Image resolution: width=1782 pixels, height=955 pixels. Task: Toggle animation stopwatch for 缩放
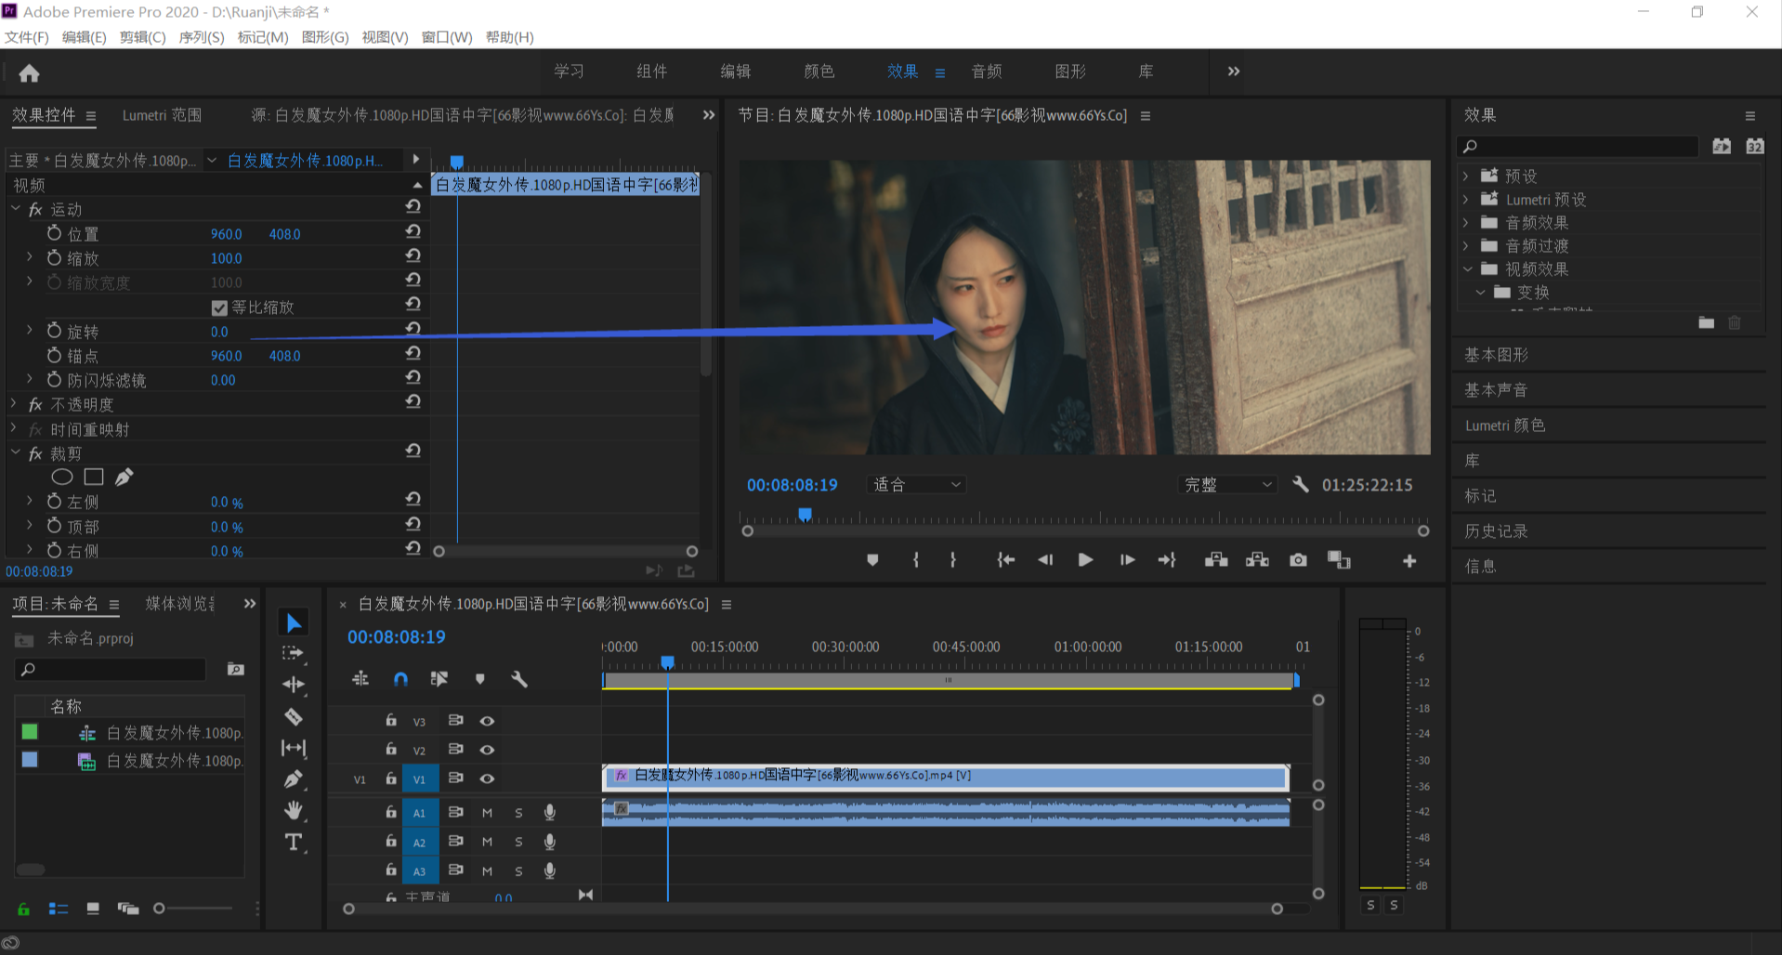point(55,257)
